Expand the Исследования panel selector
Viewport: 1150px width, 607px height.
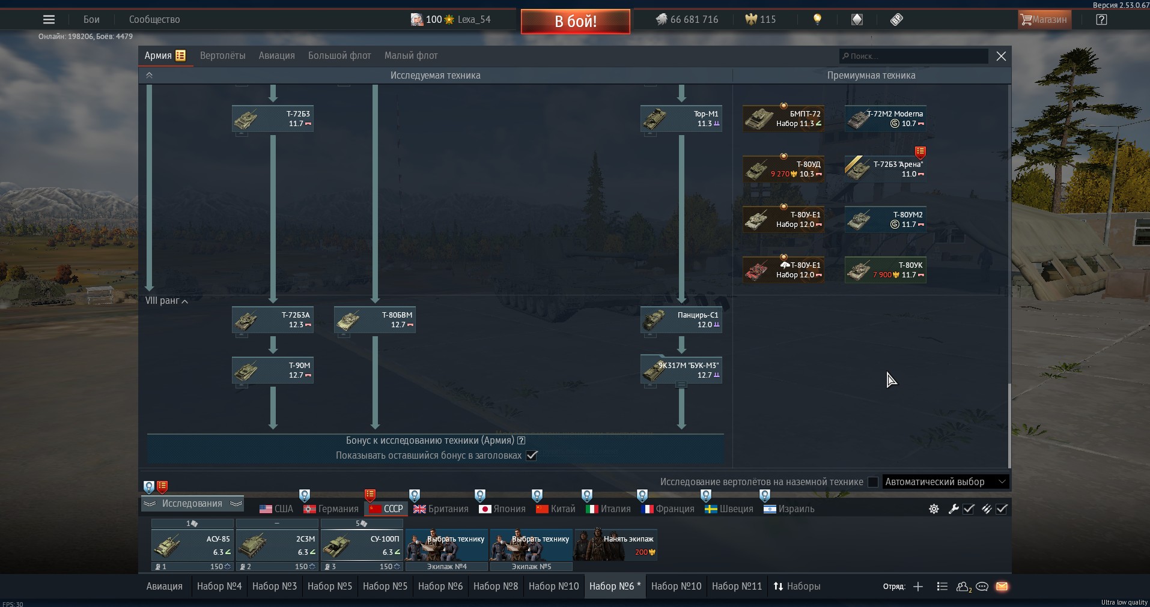point(192,504)
